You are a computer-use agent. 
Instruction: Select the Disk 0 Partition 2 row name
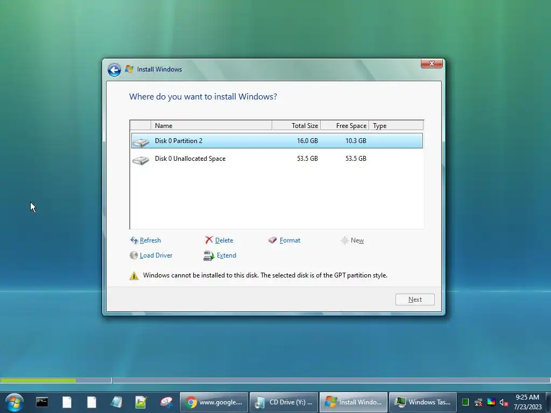coord(179,141)
